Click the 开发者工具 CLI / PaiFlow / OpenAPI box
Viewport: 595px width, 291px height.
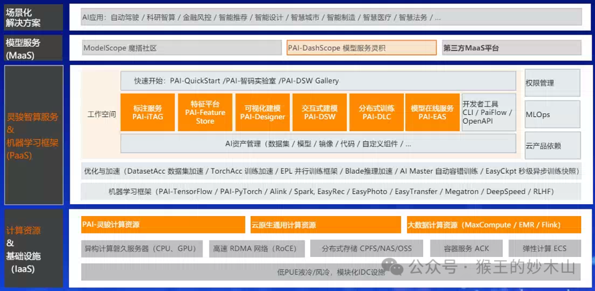point(489,113)
